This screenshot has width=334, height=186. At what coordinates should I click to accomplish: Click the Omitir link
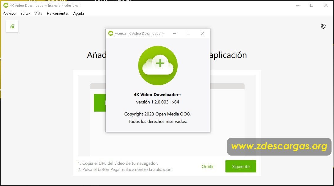(208, 166)
